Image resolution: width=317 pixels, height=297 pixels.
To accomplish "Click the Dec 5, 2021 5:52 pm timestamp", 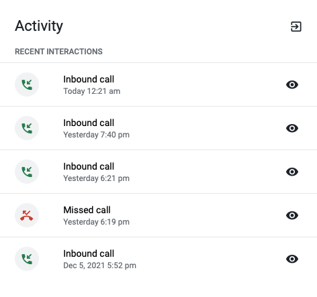I will tap(99, 265).
